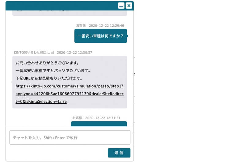The image size is (245, 163).
Task: Open the kinto-jp.com passo simulation link
Action: (70, 94)
